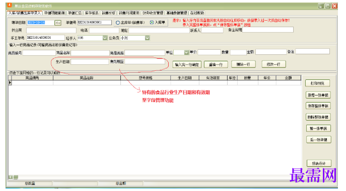
Task: Click 商品名称 grid column header
Action: pyautogui.click(x=87, y=78)
